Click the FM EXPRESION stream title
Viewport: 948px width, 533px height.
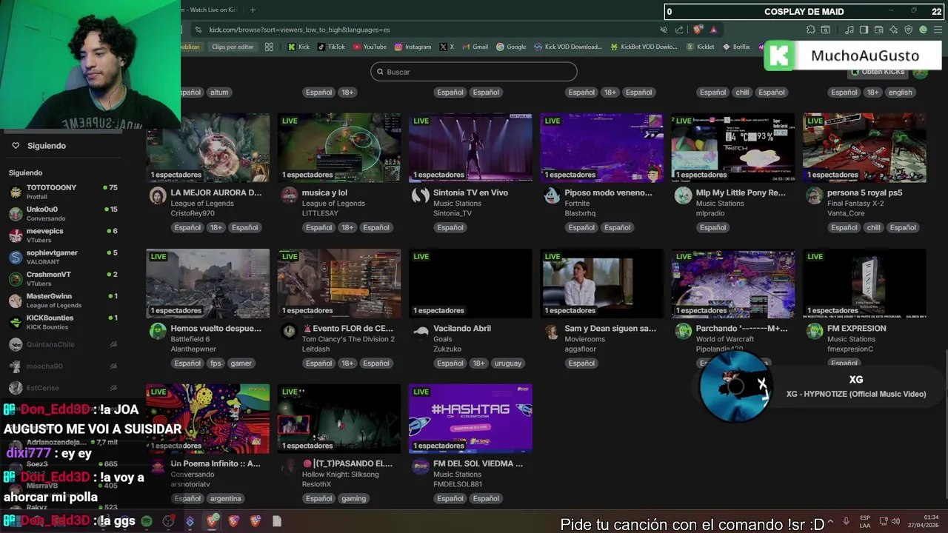pyautogui.click(x=856, y=329)
